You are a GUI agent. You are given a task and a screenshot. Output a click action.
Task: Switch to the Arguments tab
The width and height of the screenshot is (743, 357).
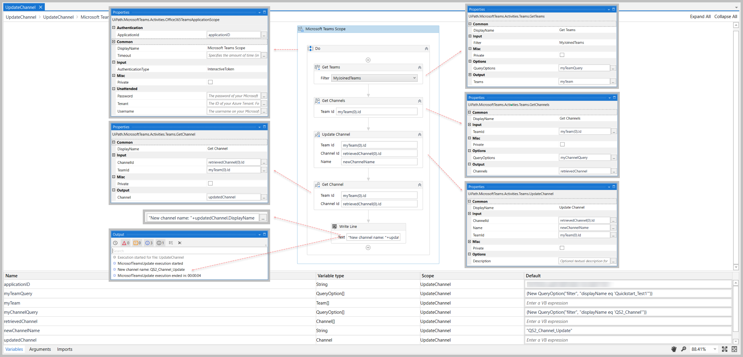(40, 349)
